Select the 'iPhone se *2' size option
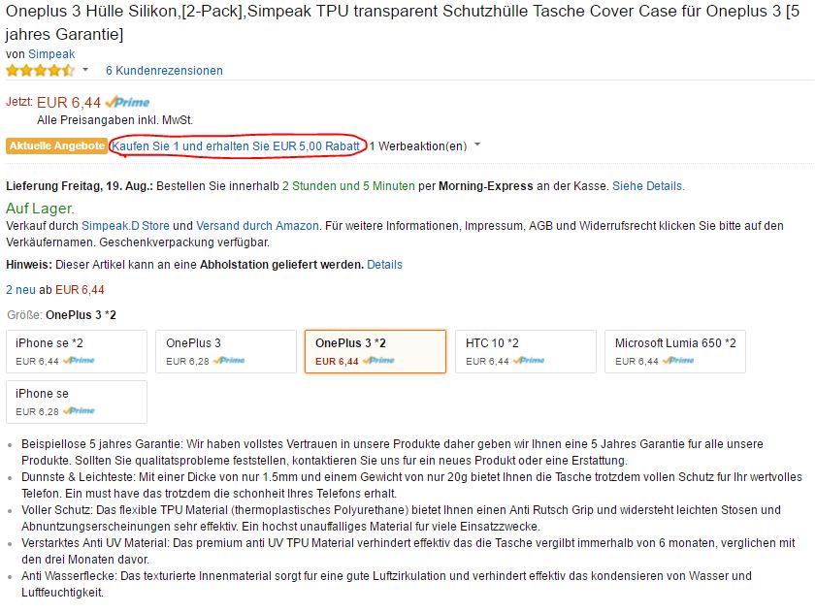Screen dimensions: 816x613 pos(77,351)
